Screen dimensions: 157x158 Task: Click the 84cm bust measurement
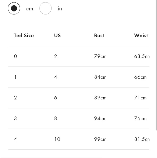pos(100,77)
